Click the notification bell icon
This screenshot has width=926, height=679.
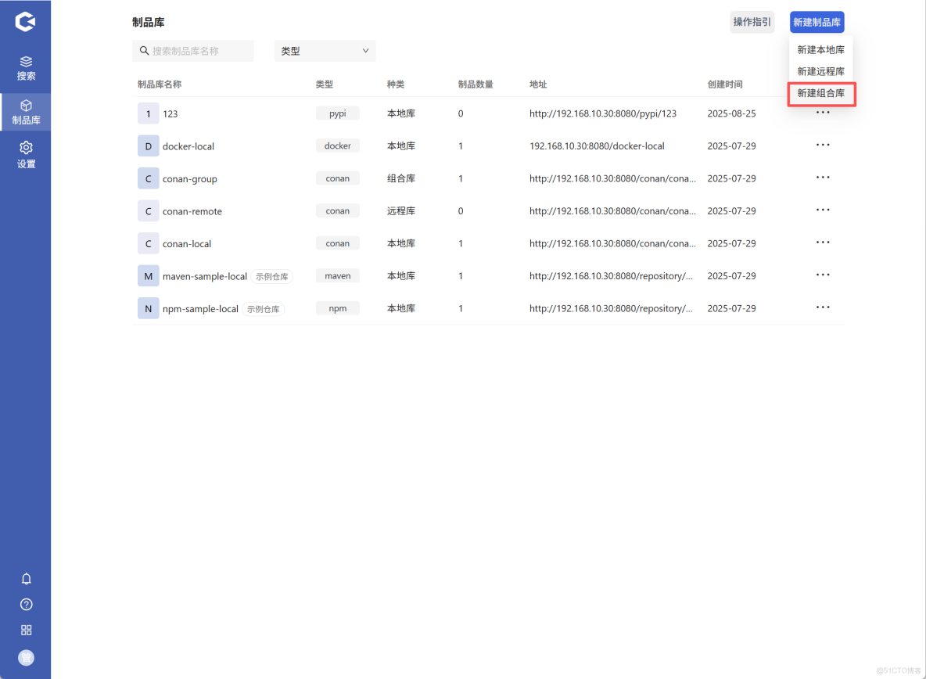(26, 579)
